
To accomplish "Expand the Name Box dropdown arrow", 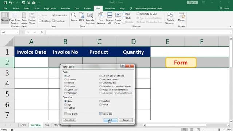I will 17,32.
